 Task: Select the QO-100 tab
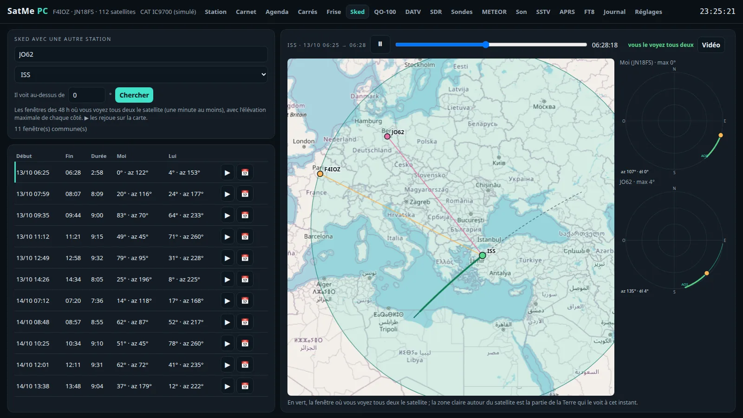(385, 12)
